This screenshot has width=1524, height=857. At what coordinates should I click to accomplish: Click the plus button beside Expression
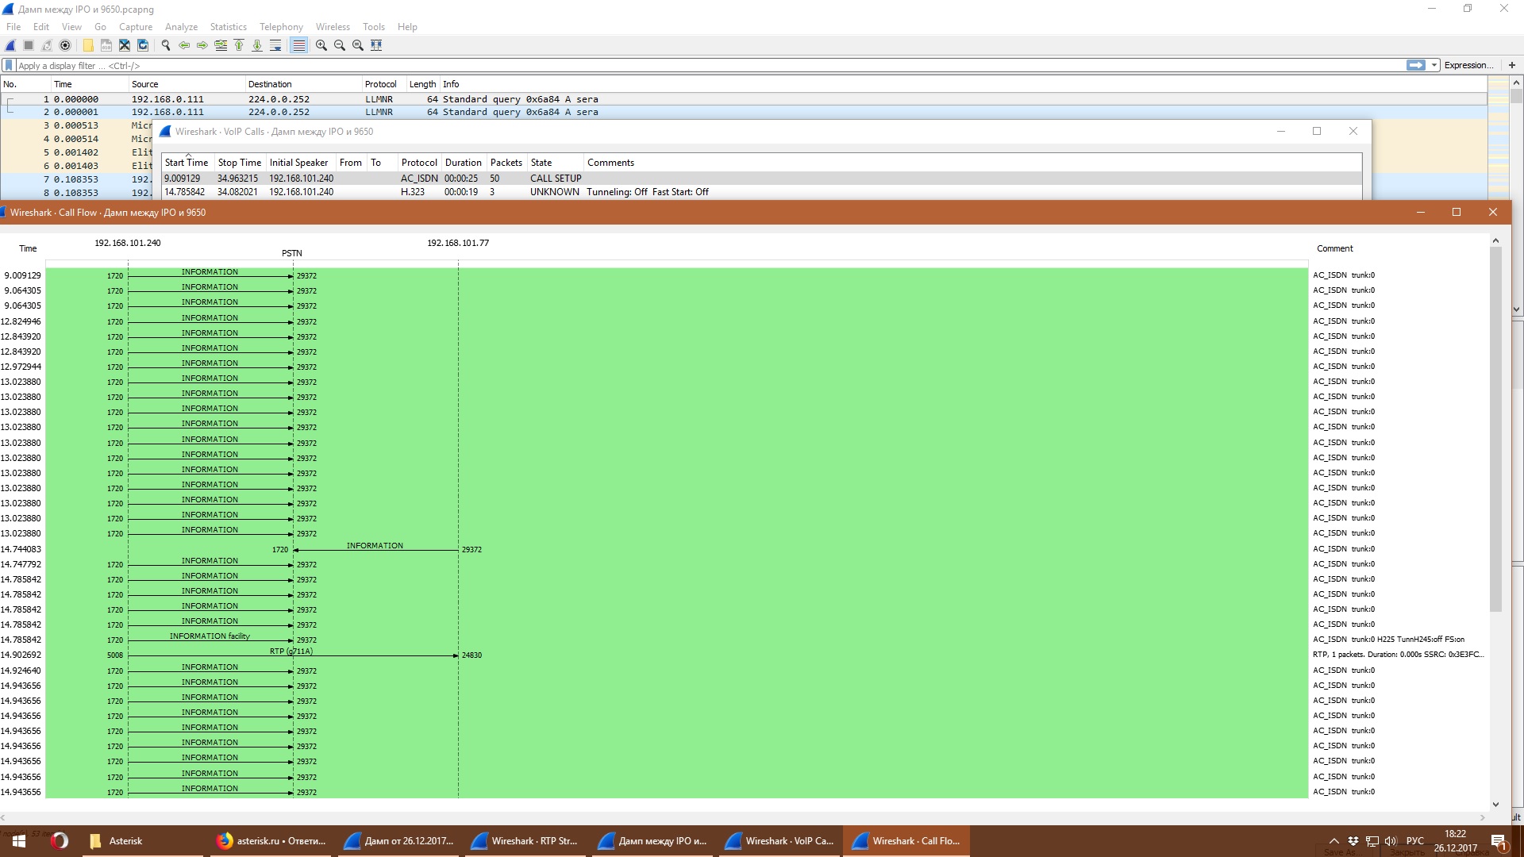click(1511, 65)
